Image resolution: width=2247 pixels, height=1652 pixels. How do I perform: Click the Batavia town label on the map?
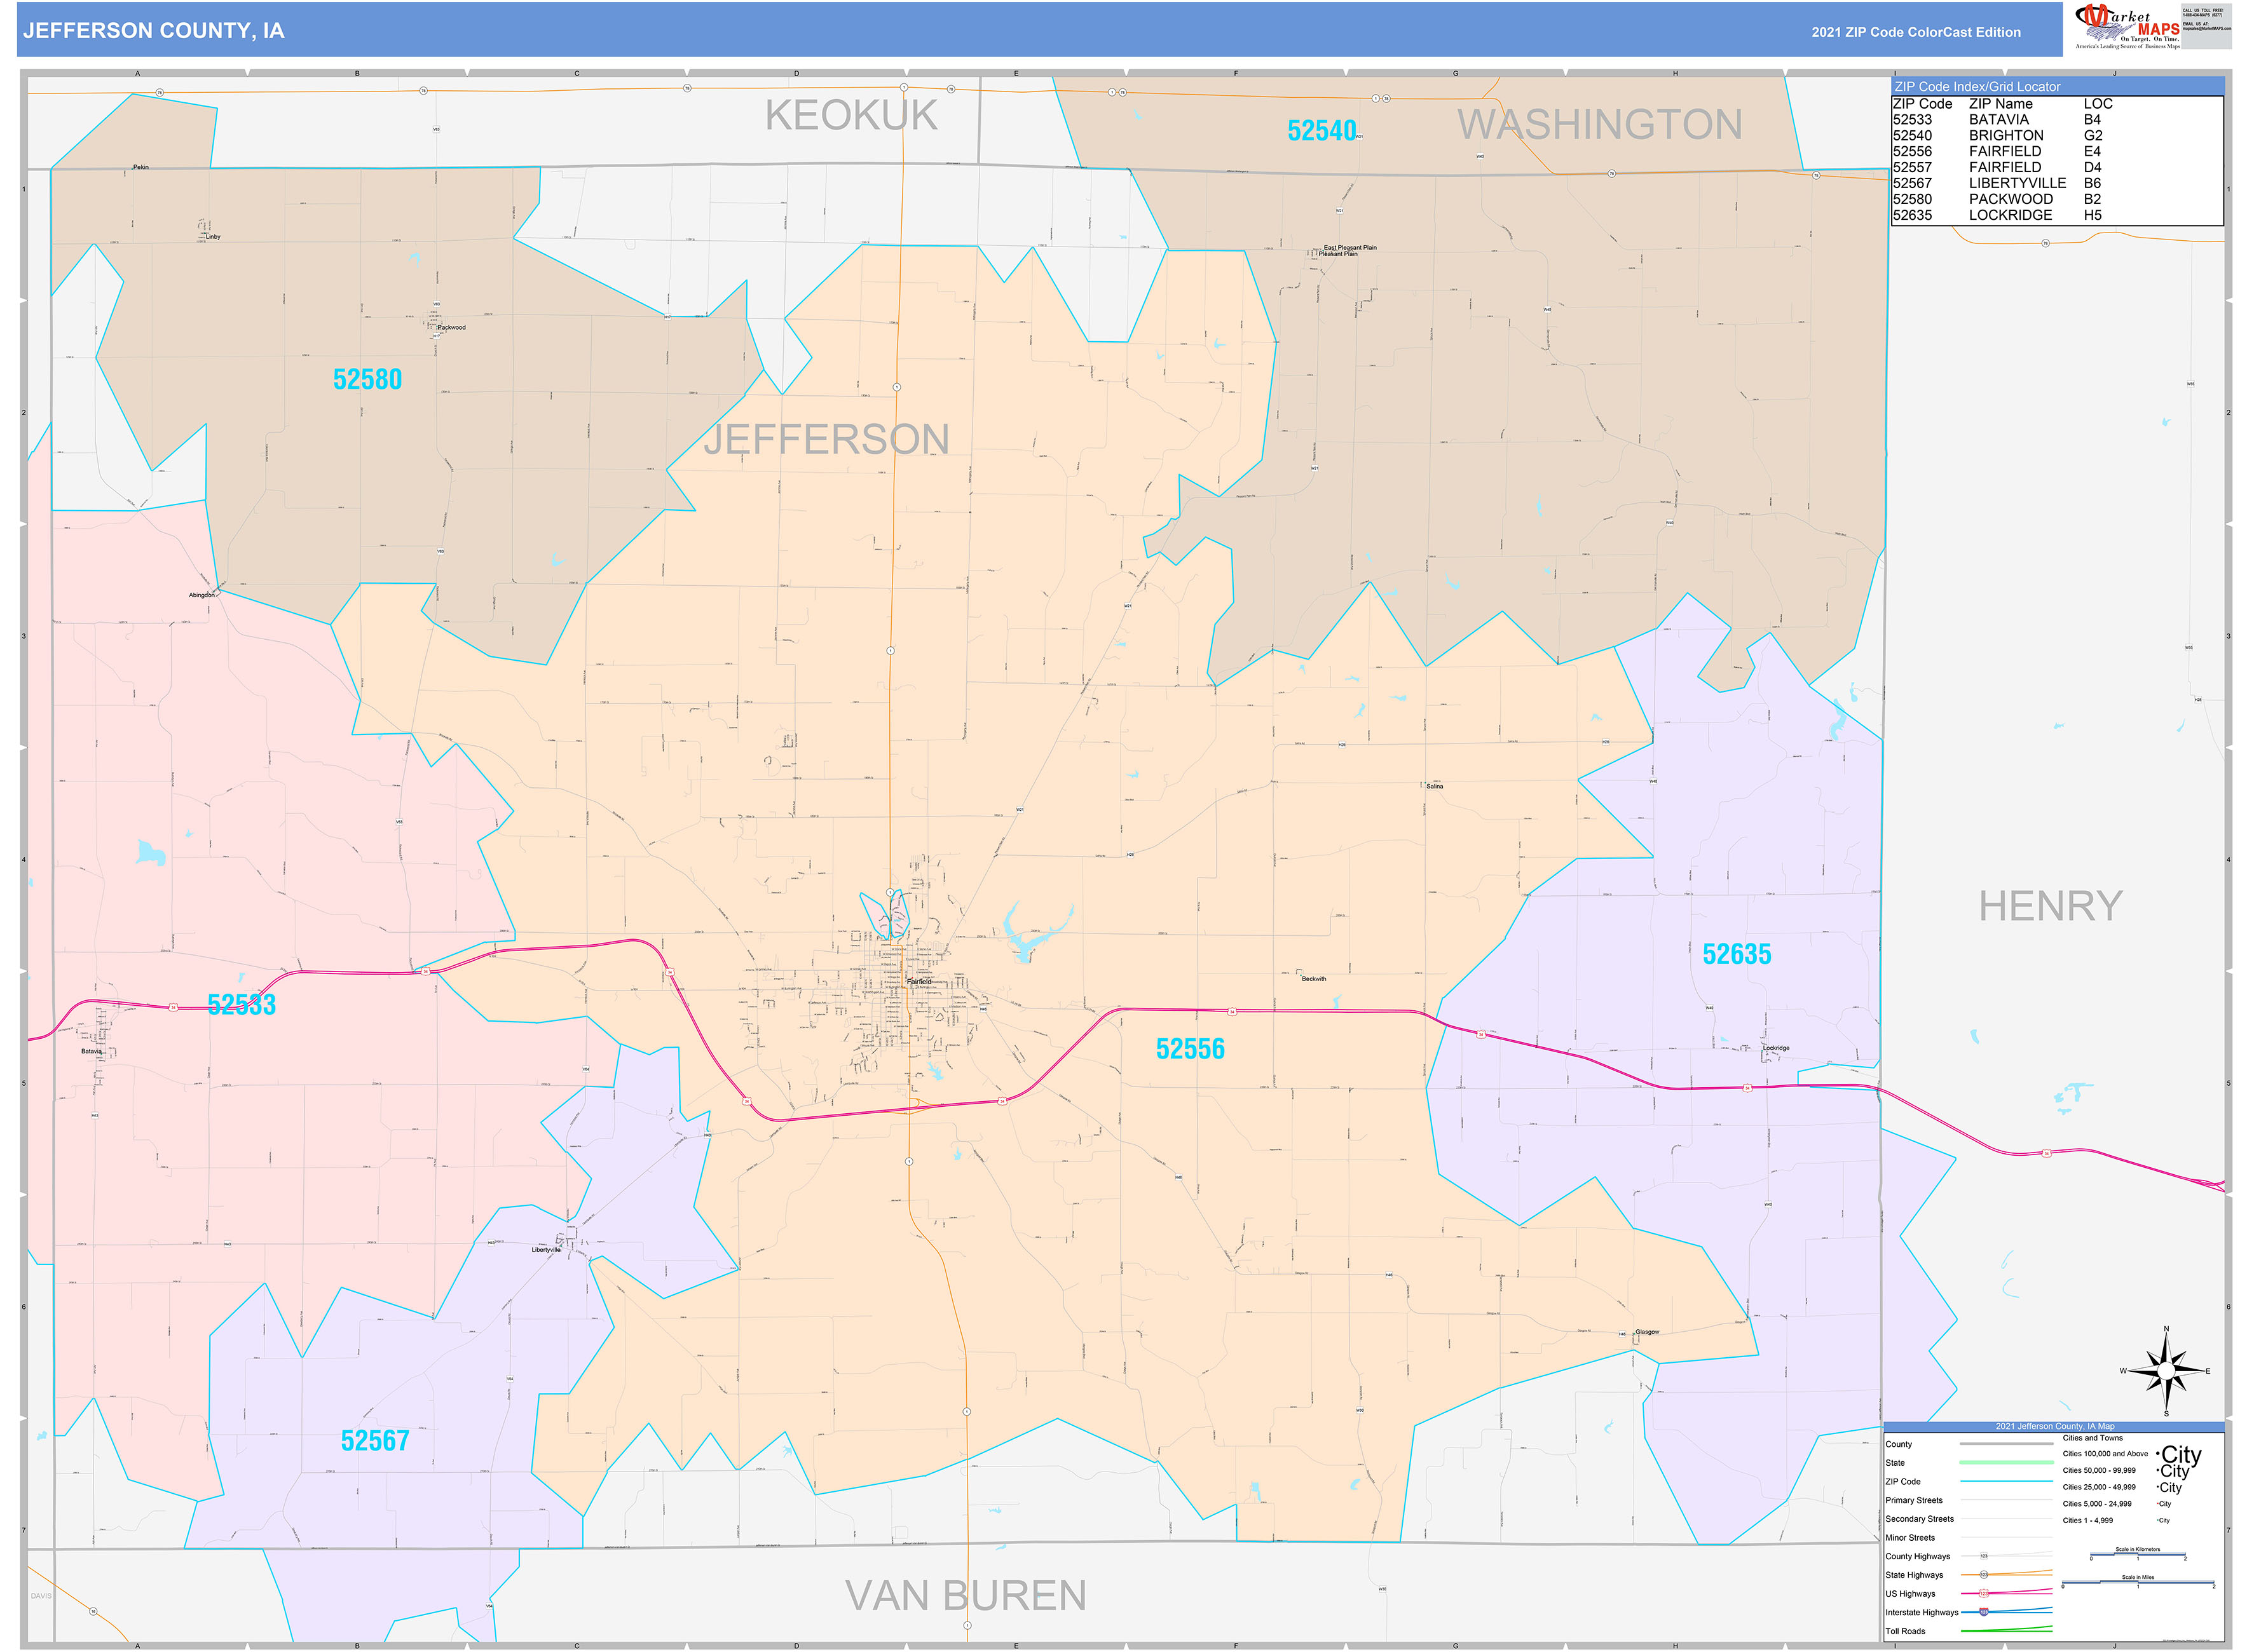point(91,1051)
